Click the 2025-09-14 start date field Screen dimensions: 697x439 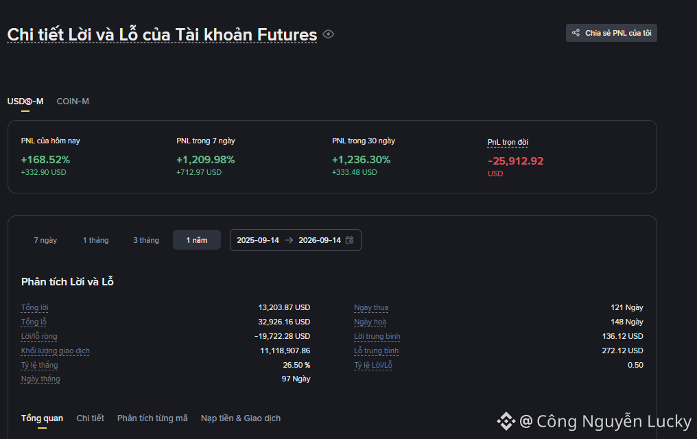pyautogui.click(x=258, y=240)
